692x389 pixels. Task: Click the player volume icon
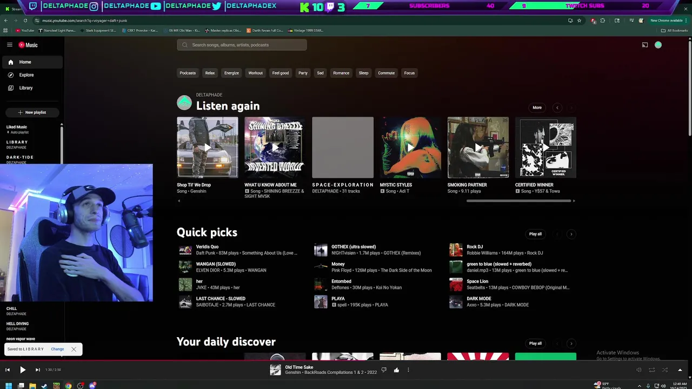(x=638, y=370)
